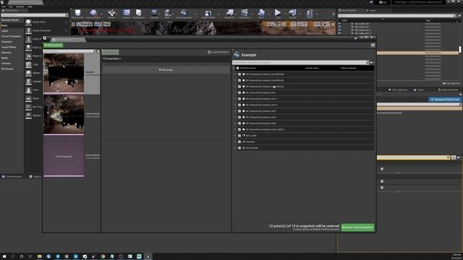Open Level Snapshots window settings gear icon
This screenshot has height=260, width=463.
click(373, 45)
